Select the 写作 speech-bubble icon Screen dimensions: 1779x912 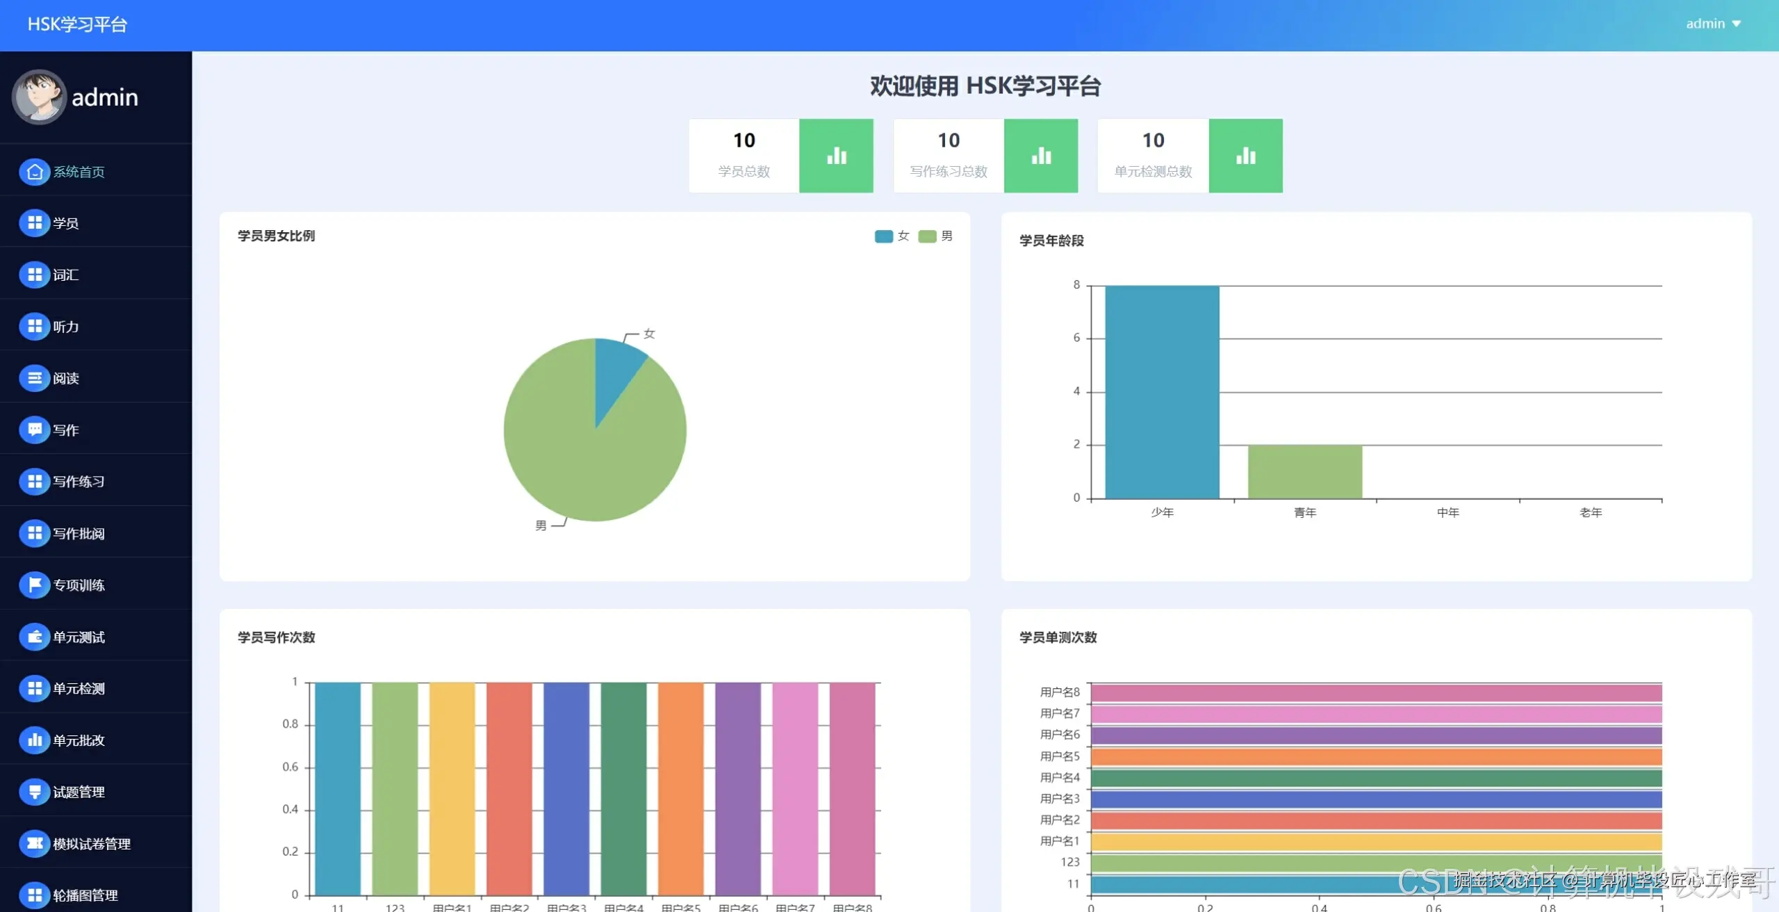pyautogui.click(x=35, y=430)
